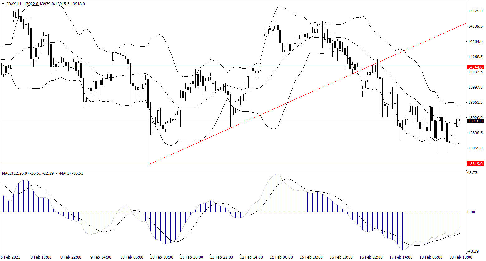The height and width of the screenshot is (261, 486).
Task: Click the red 14044.6 price tag
Action: [475, 67]
